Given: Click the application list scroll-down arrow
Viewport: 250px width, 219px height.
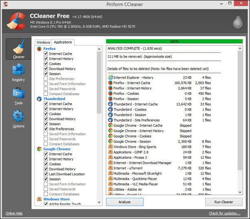Looking at the screenshot, I should (x=99, y=202).
